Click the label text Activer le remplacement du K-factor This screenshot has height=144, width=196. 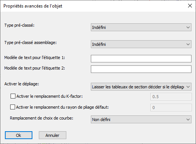49,96
